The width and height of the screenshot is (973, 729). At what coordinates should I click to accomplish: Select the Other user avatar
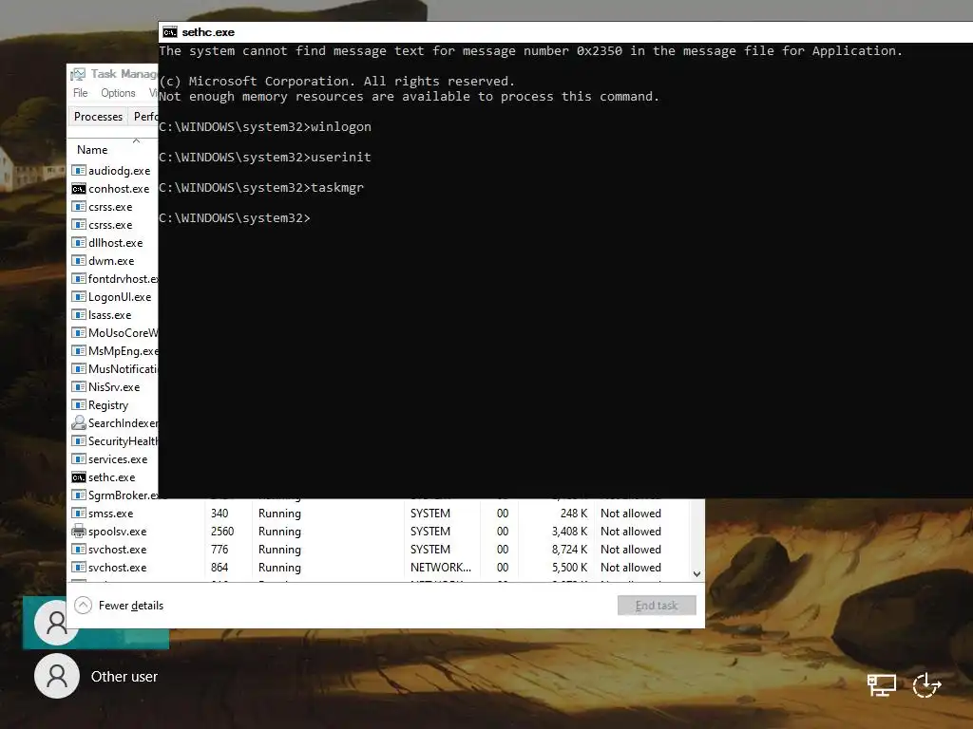(x=57, y=676)
